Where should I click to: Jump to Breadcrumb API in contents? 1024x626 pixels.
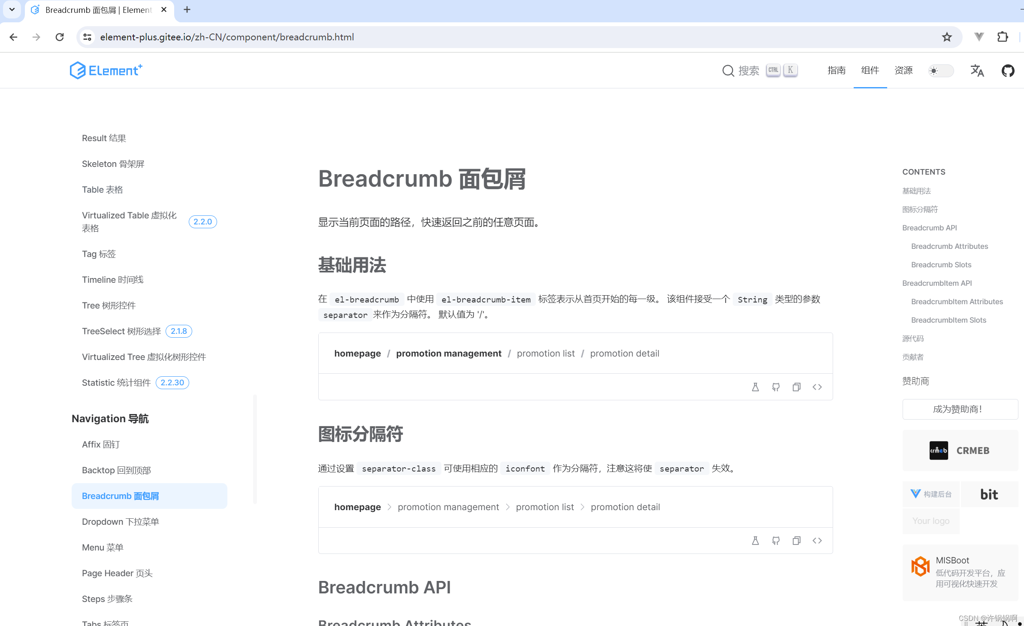click(929, 228)
